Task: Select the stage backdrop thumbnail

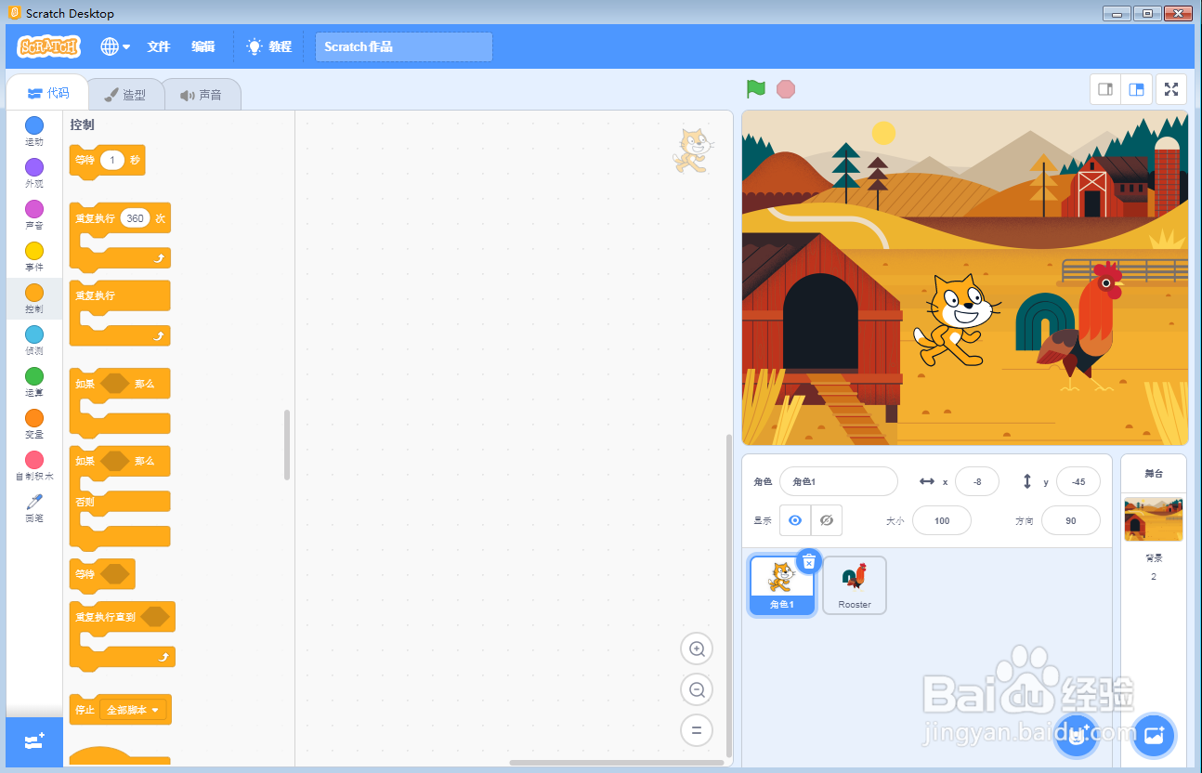Action: pos(1154,519)
